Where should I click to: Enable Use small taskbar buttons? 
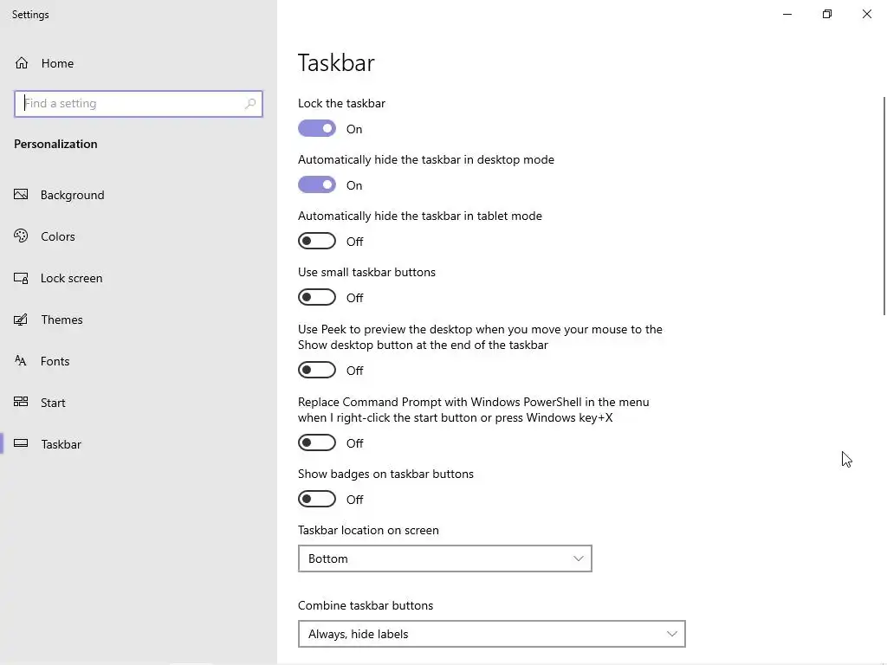[x=317, y=298]
